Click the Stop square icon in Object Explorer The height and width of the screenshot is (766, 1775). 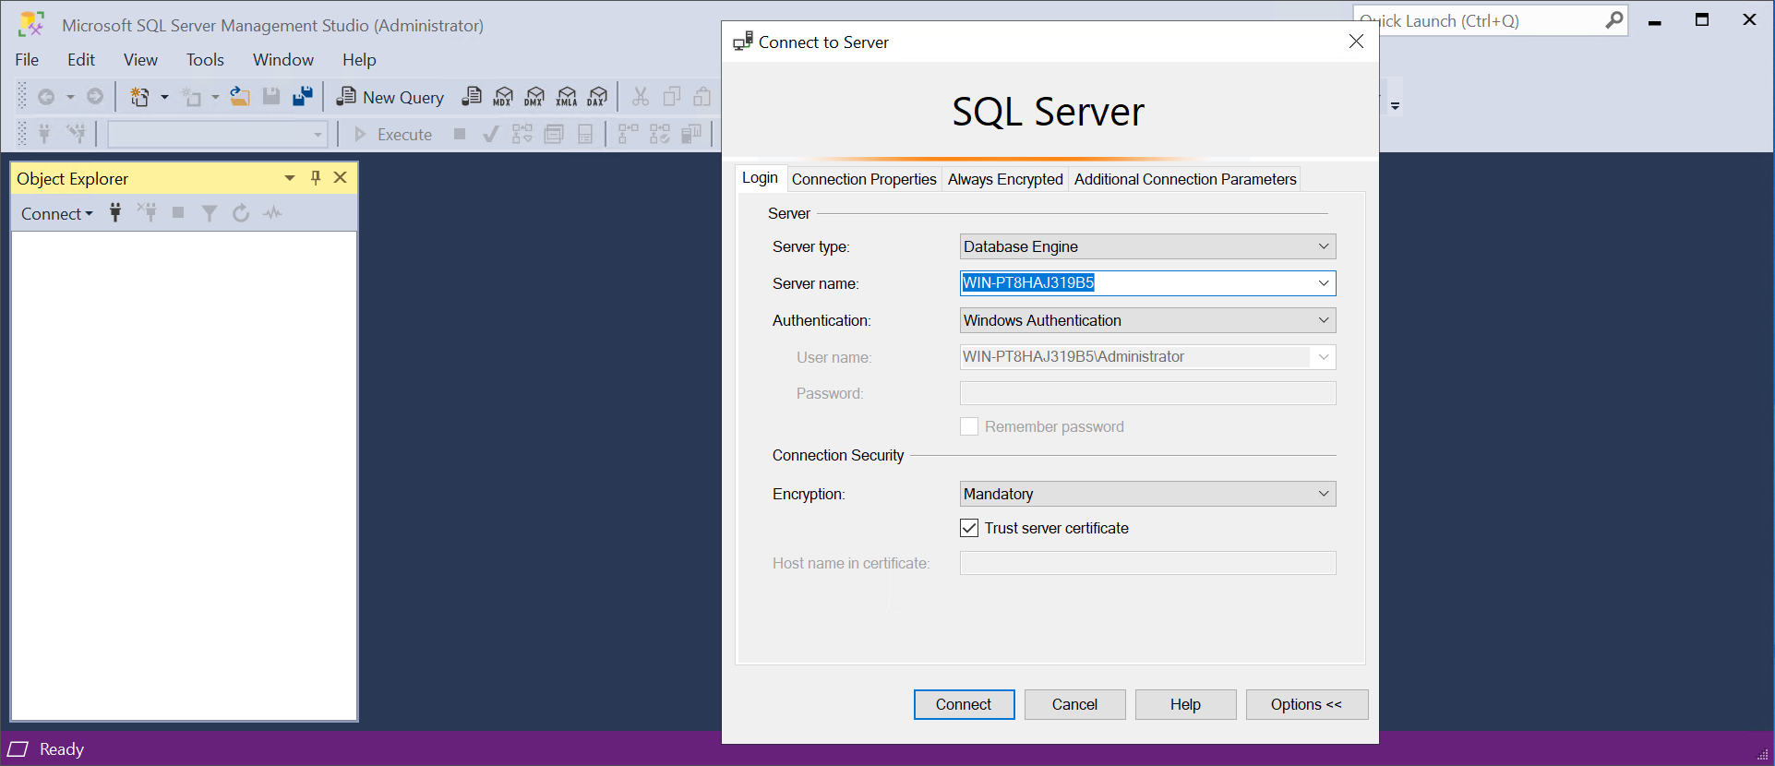point(178,213)
